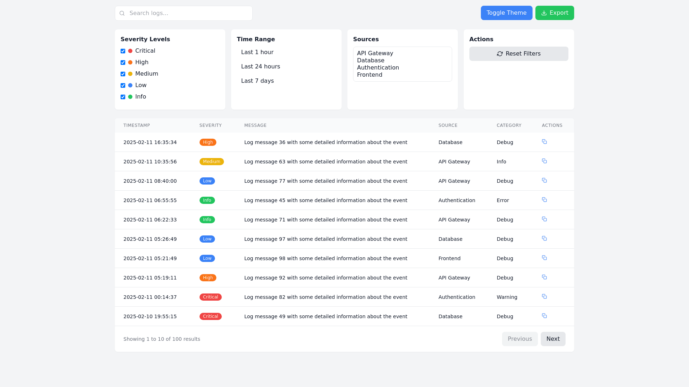Click the green Export button
This screenshot has height=387, width=689.
[x=554, y=13]
